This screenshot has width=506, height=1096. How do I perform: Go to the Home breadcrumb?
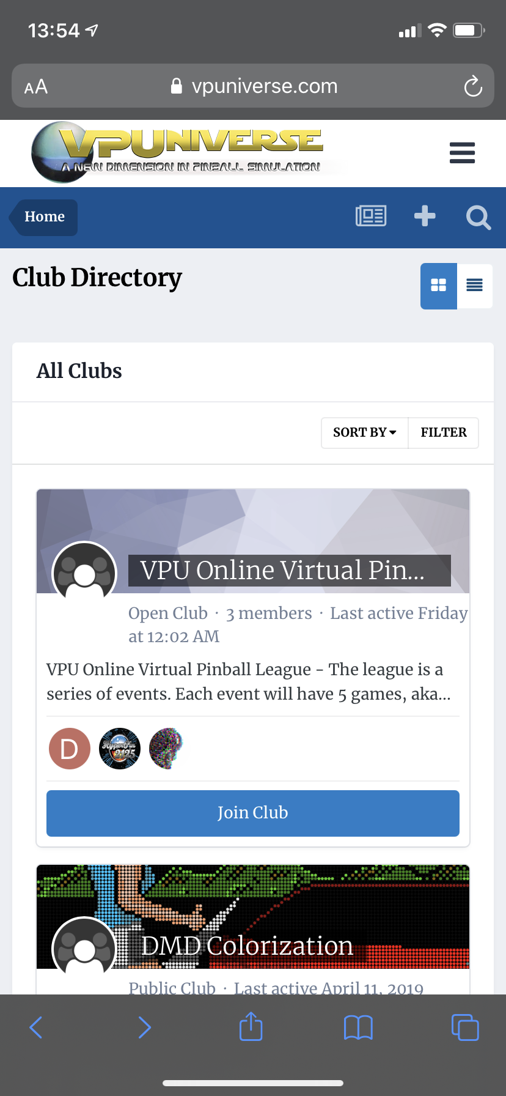click(45, 217)
